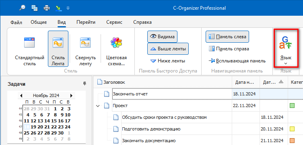The image size is (303, 145).
Task: Toggle the Видима eye button
Action: pos(162,37)
